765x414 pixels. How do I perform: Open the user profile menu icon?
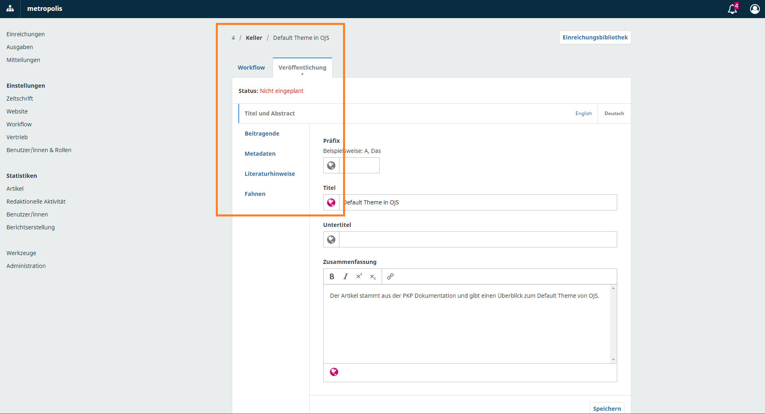[755, 9]
